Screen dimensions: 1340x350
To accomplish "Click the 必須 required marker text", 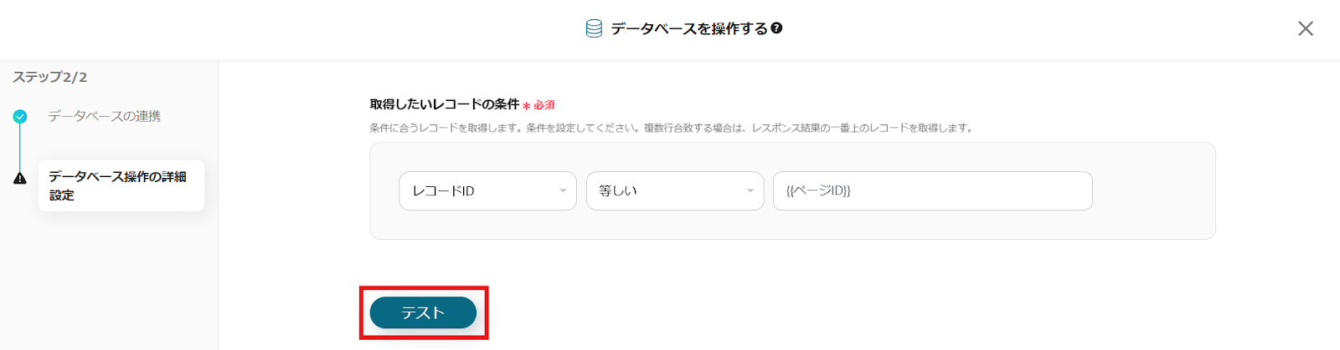I will click(544, 105).
